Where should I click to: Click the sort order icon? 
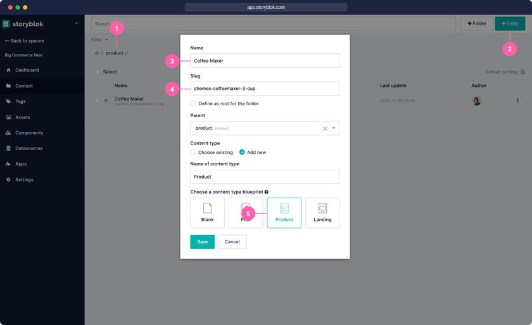click(523, 72)
